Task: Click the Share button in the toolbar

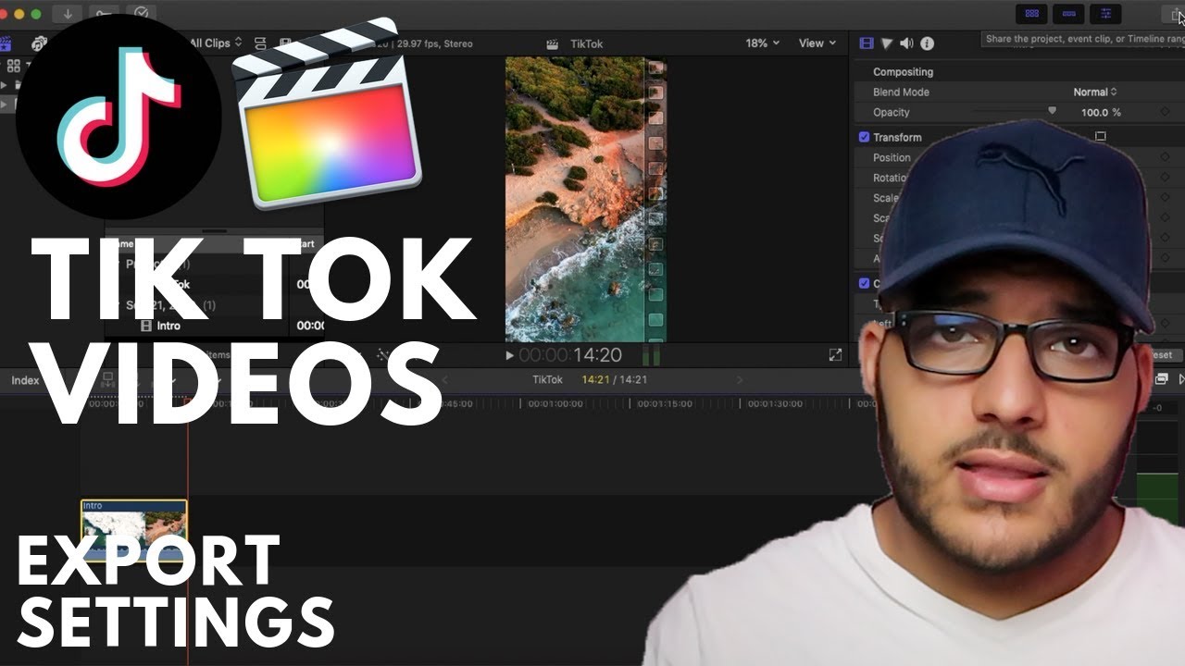Action: point(1174,14)
